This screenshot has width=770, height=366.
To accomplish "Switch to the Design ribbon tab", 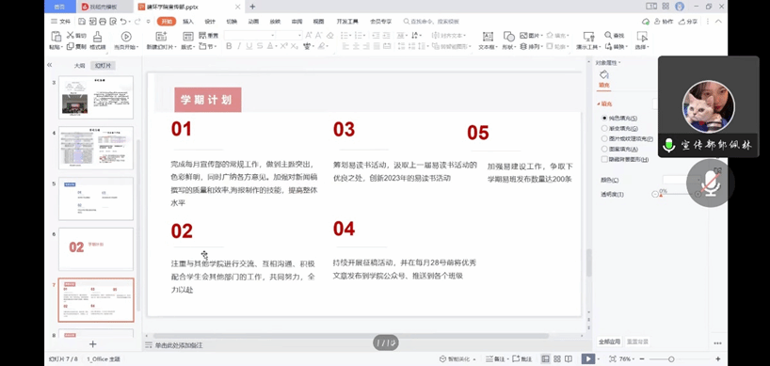I will [x=210, y=22].
